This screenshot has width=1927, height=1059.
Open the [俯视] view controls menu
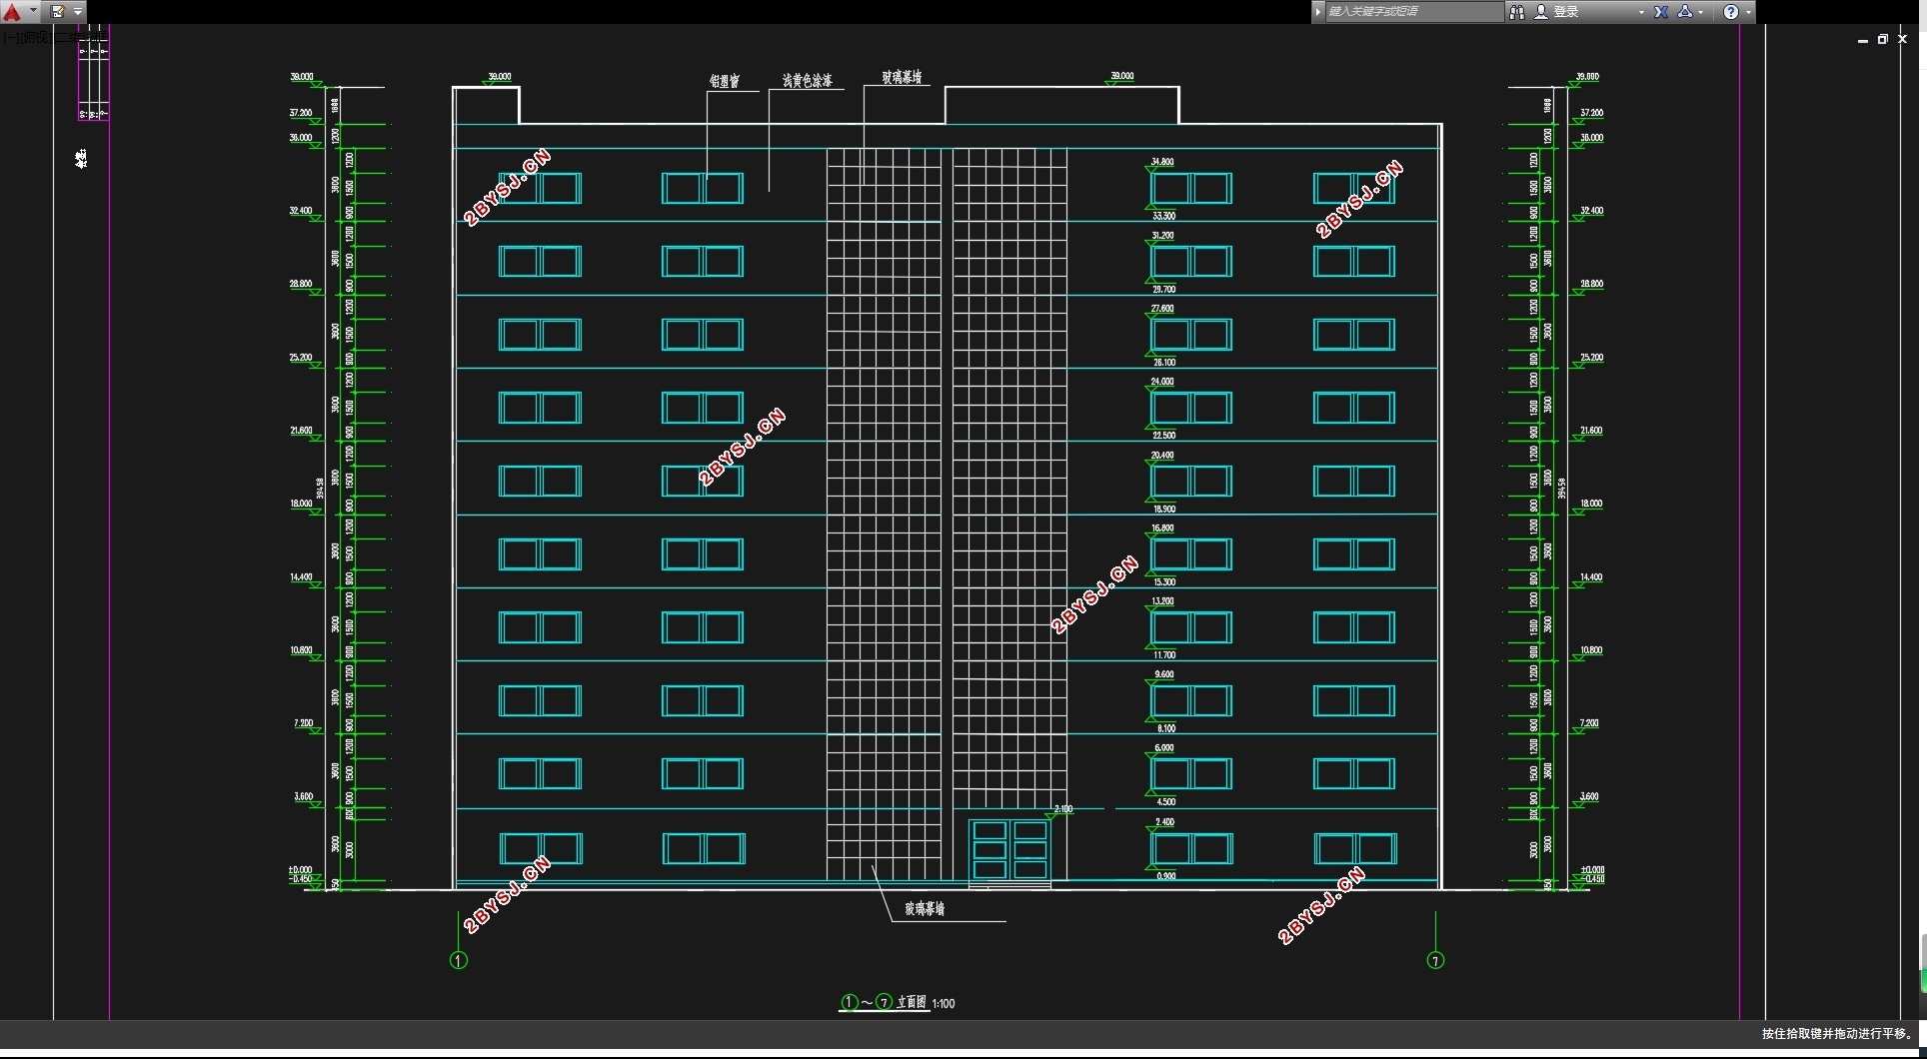(x=36, y=38)
